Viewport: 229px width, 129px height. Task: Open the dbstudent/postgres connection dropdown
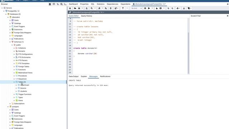(88, 12)
